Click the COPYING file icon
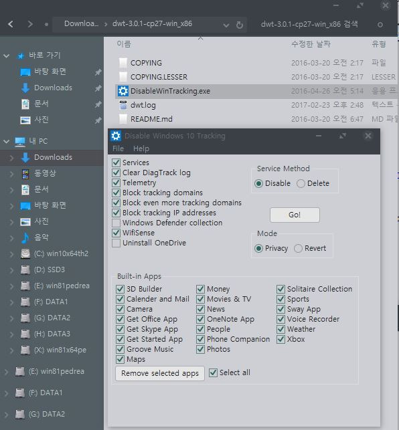This screenshot has height=430, width=399. pyautogui.click(x=123, y=63)
